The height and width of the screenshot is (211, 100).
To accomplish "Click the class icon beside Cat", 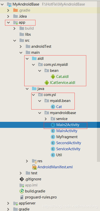I will click(x=53, y=107).
